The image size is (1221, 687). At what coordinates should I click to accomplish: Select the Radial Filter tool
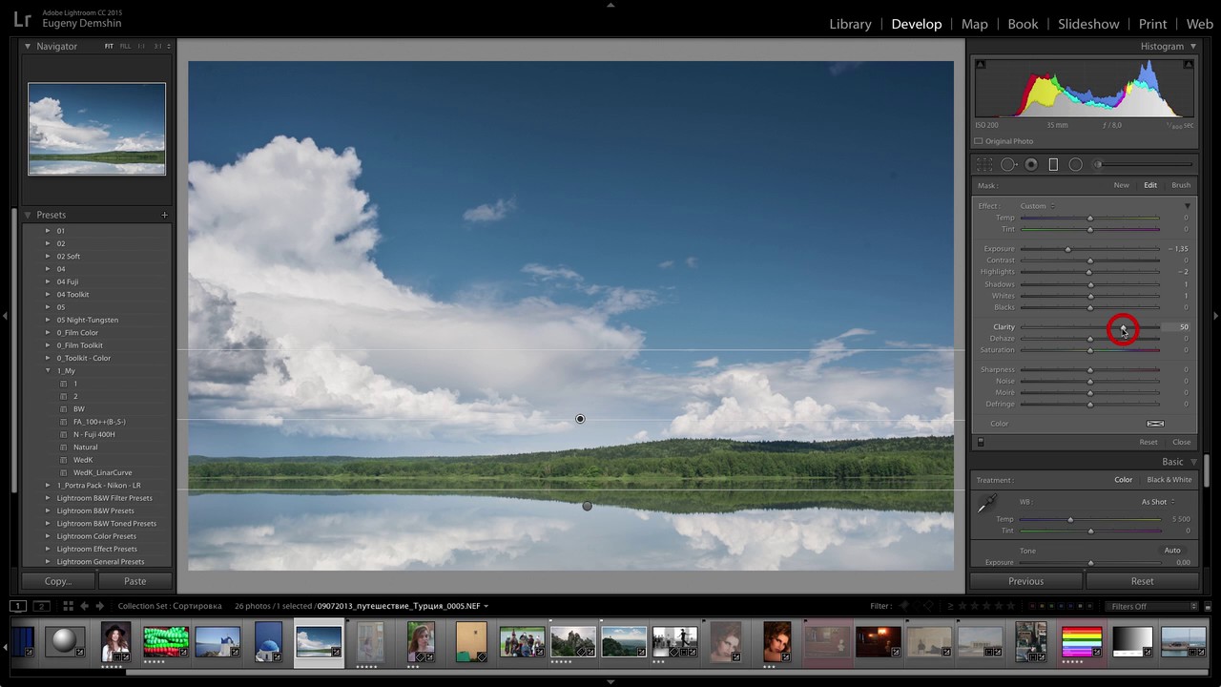(x=1075, y=165)
